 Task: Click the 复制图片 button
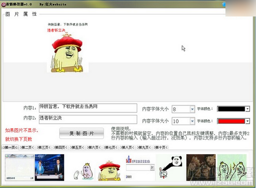click(81, 133)
